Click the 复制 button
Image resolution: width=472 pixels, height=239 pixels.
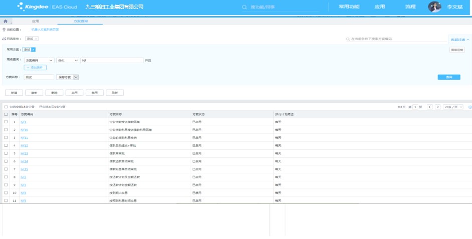point(34,93)
